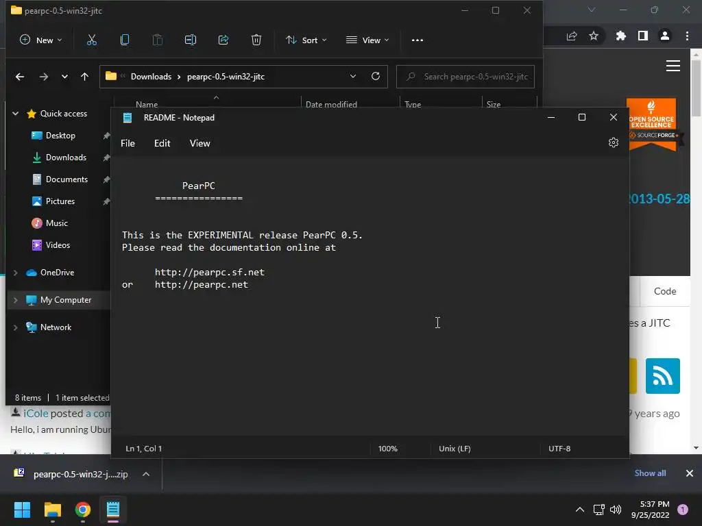Select Music in the navigation pane

[56, 223]
